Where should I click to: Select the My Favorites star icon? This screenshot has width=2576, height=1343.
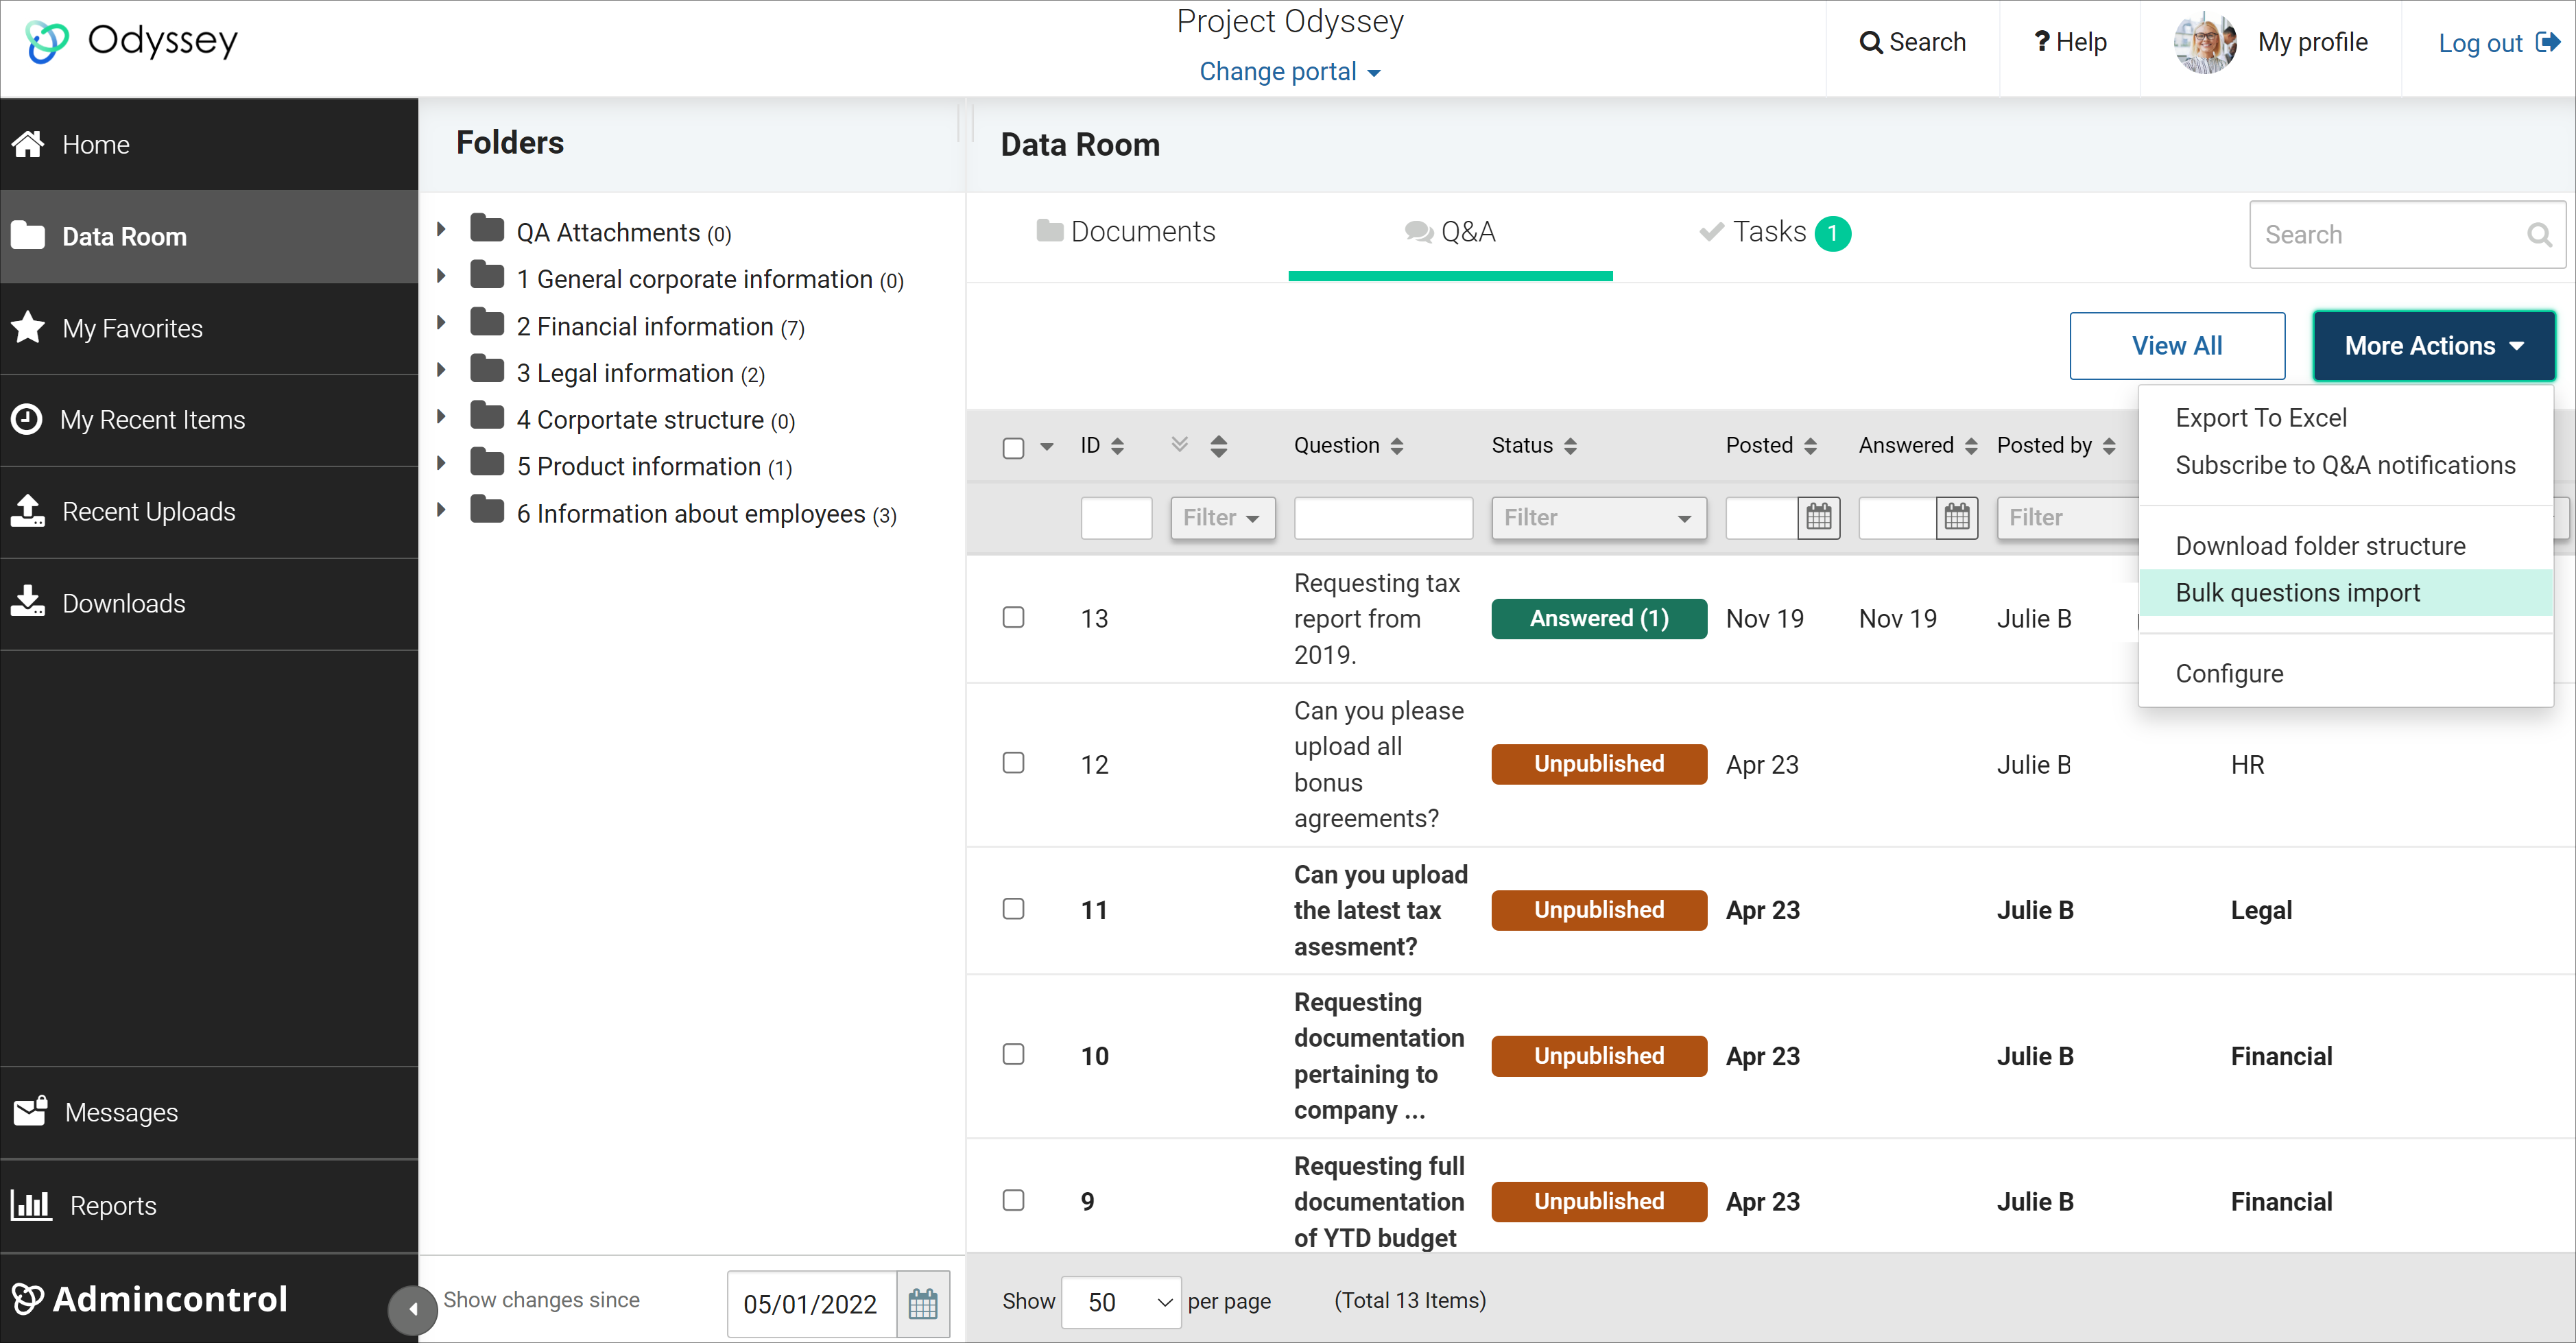(x=27, y=327)
